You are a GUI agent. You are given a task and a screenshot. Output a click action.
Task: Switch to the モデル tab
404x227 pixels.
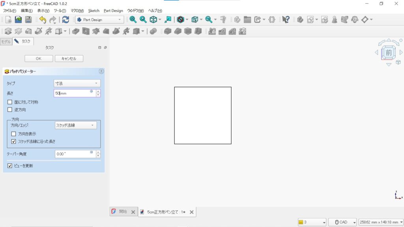tap(6, 41)
